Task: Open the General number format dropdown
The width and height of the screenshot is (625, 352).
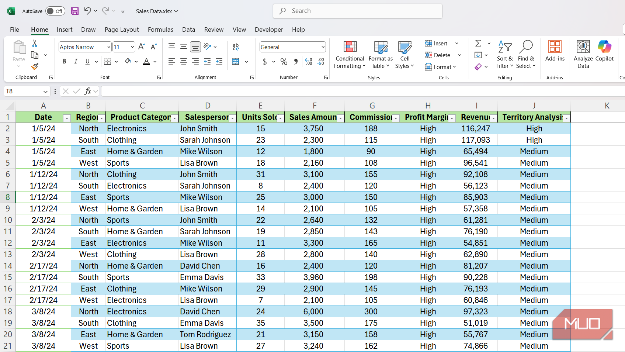Action: point(323,47)
